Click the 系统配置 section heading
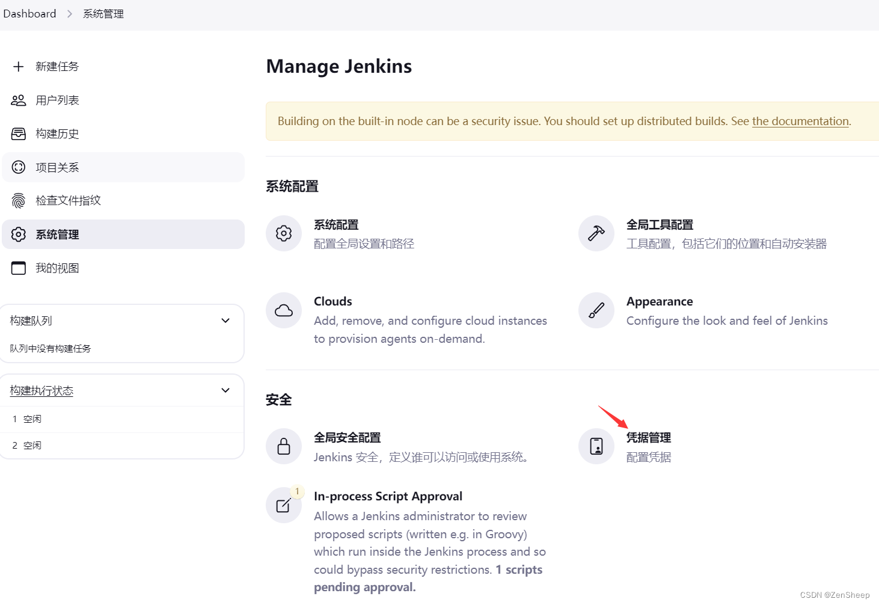Screen dimensions: 879x605 [x=292, y=186]
